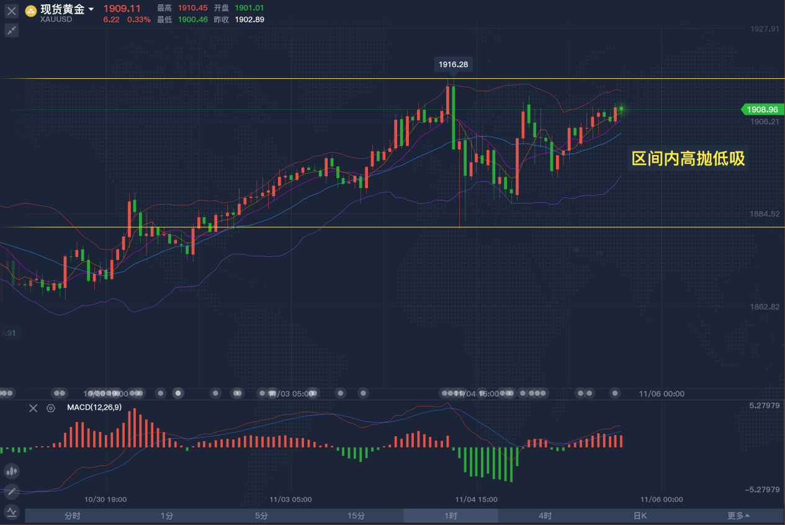This screenshot has width=785, height=525.
Task: Click the 昨收 value 1902.89
Action: point(249,20)
